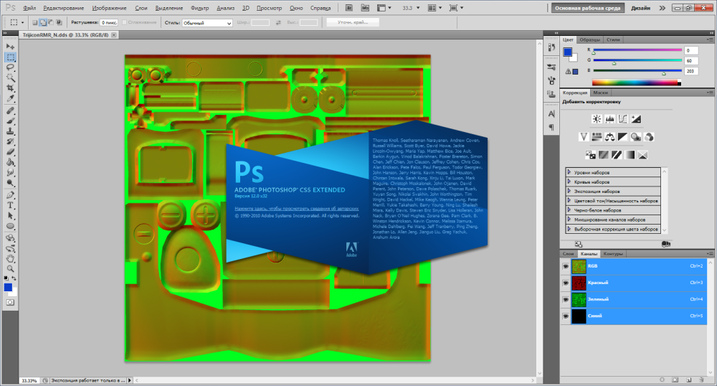
Task: Select the Zoom tool
Action: [x=10, y=269]
